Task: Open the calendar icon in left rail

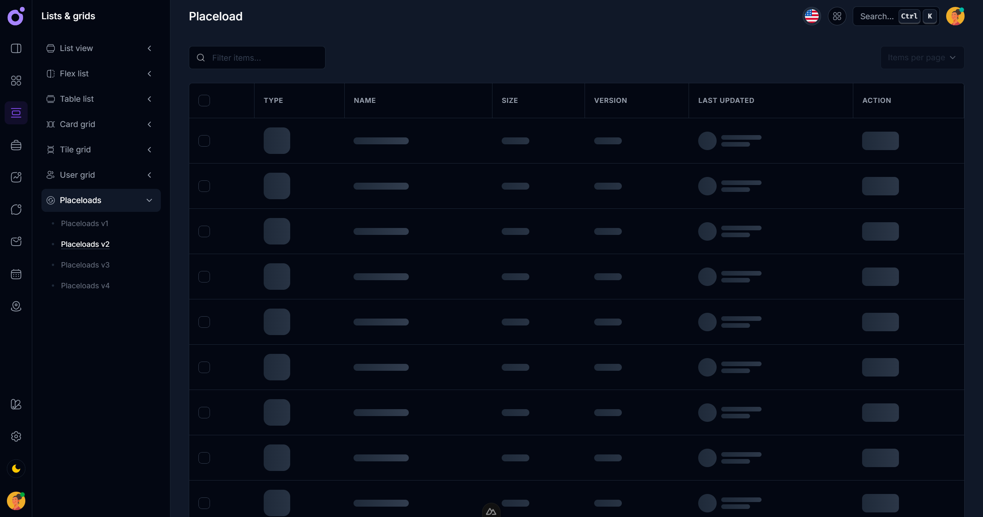Action: point(16,274)
